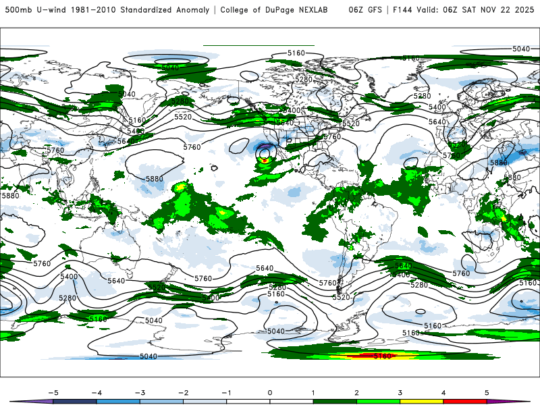
Task: Click the "College of DuPage NEXLAB" label
Action: pyautogui.click(x=274, y=9)
